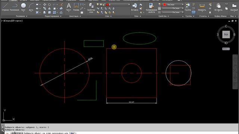Expand the Редактирование panel
The height and width of the screenshot is (134, 239).
(x=53, y=16)
